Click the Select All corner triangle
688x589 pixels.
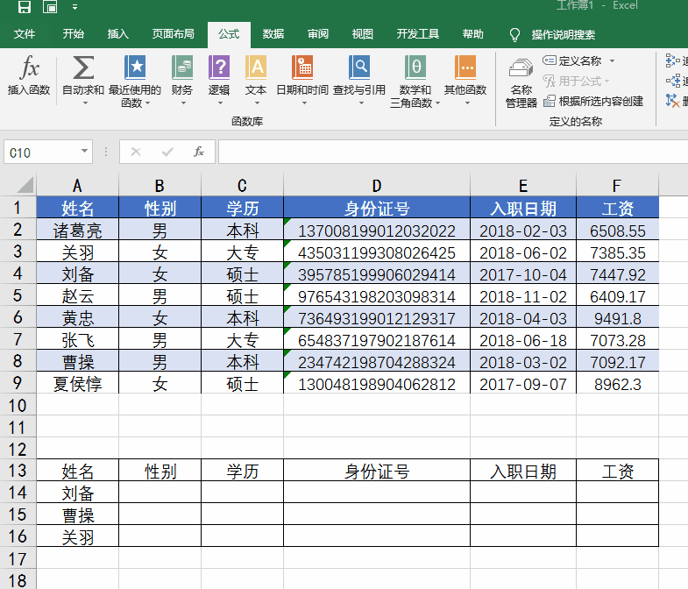pyautogui.click(x=25, y=185)
